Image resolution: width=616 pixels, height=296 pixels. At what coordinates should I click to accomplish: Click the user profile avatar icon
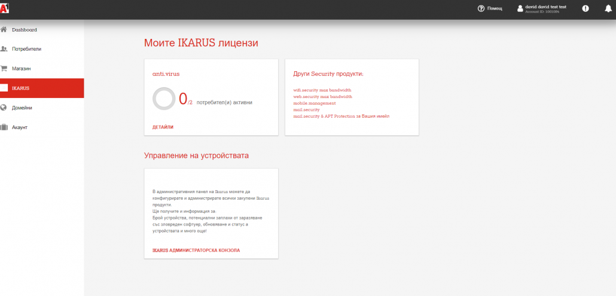point(520,8)
